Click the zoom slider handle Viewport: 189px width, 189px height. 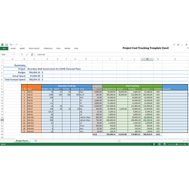(x=177, y=144)
